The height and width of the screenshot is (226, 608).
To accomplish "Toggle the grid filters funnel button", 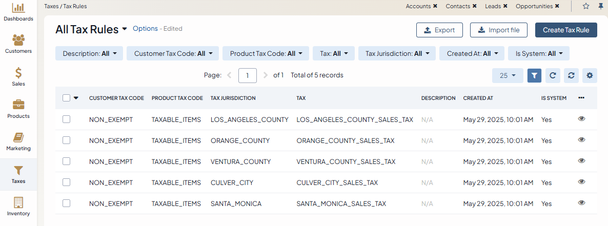I will [x=534, y=75].
